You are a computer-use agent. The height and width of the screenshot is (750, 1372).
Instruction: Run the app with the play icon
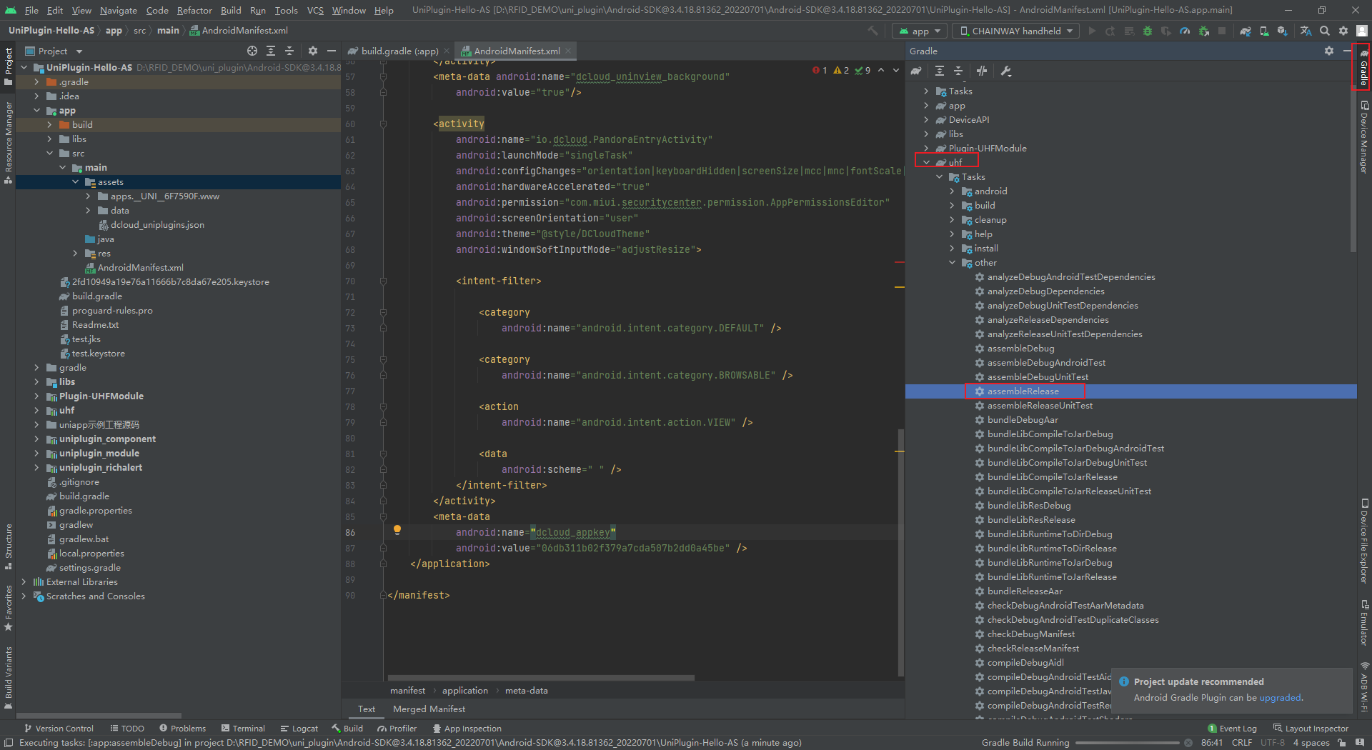[1092, 31]
